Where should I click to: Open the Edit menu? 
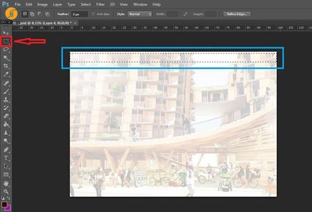point(29,4)
